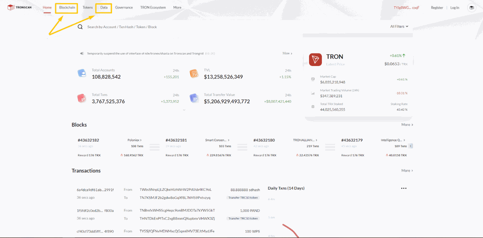View More transactions
The height and width of the screenshot is (238, 483).
click(407, 170)
